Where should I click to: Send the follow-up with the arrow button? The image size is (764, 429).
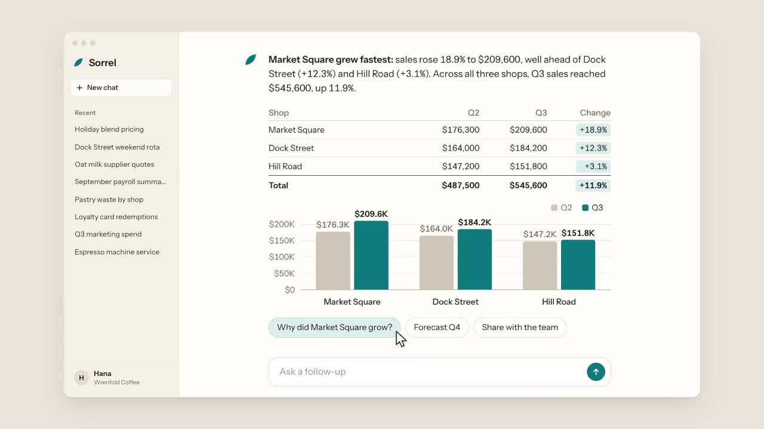(596, 372)
